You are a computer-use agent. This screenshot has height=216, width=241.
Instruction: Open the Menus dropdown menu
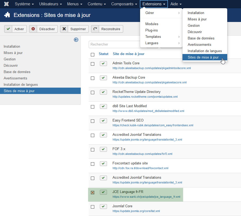point(75,4)
